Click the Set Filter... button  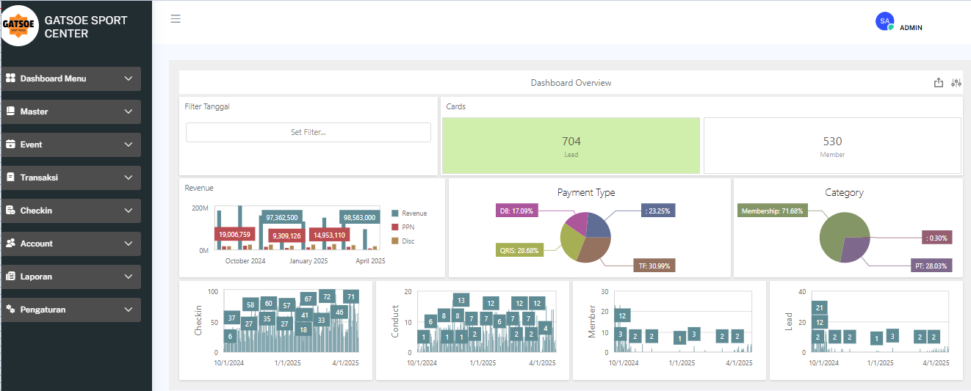pos(308,132)
